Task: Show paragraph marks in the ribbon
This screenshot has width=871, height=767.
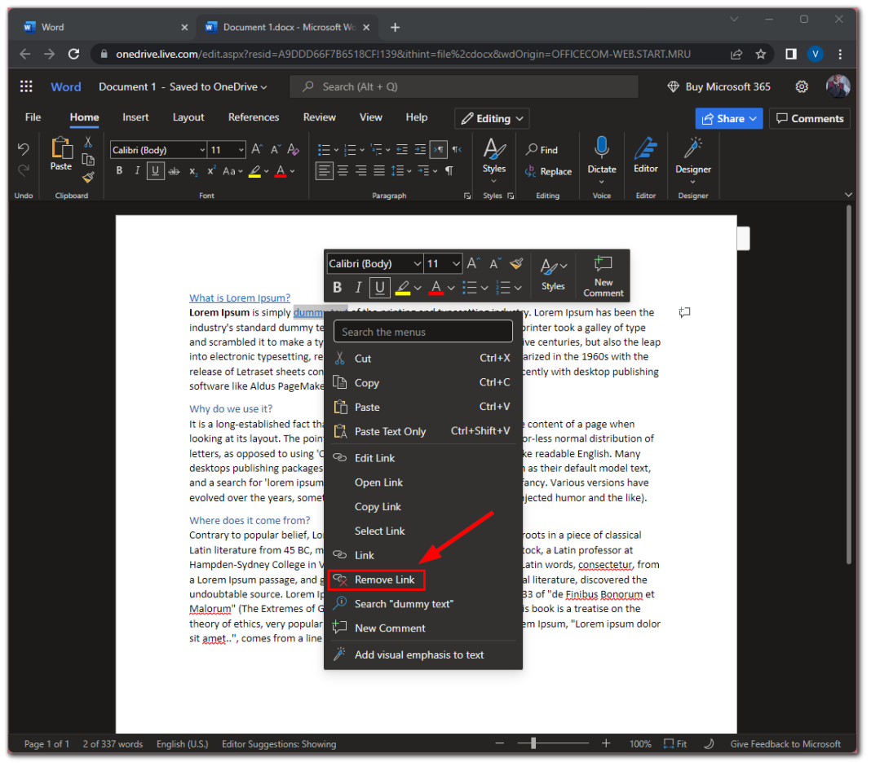Action: pyautogui.click(x=451, y=170)
